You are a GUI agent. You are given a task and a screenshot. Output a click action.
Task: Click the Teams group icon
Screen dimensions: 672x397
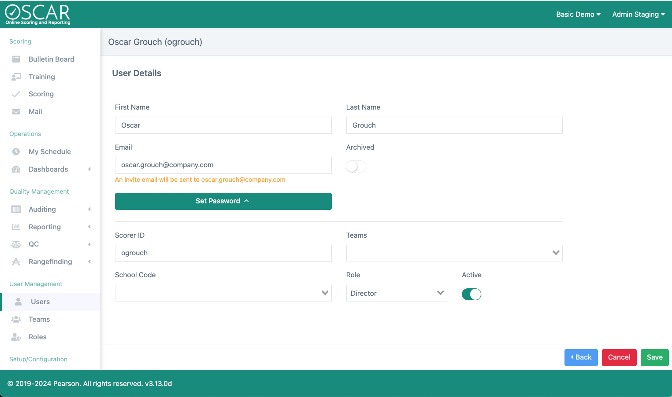[16, 320]
